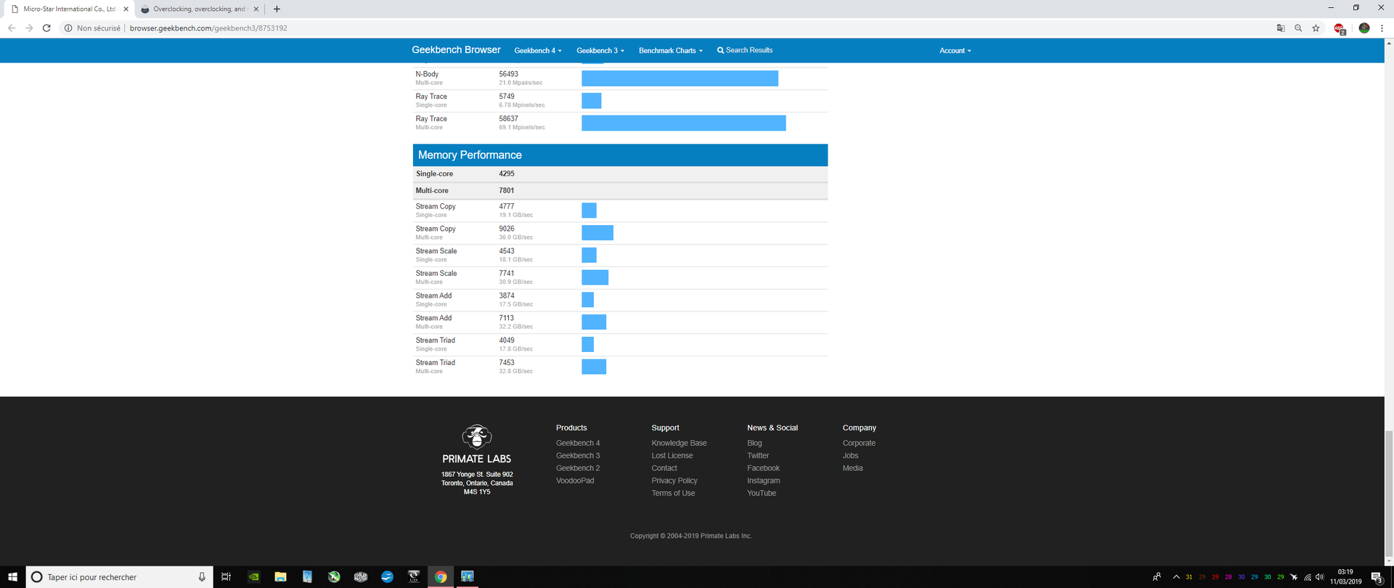The height and width of the screenshot is (588, 1394).
Task: Open File Explorer from taskbar
Action: (280, 577)
